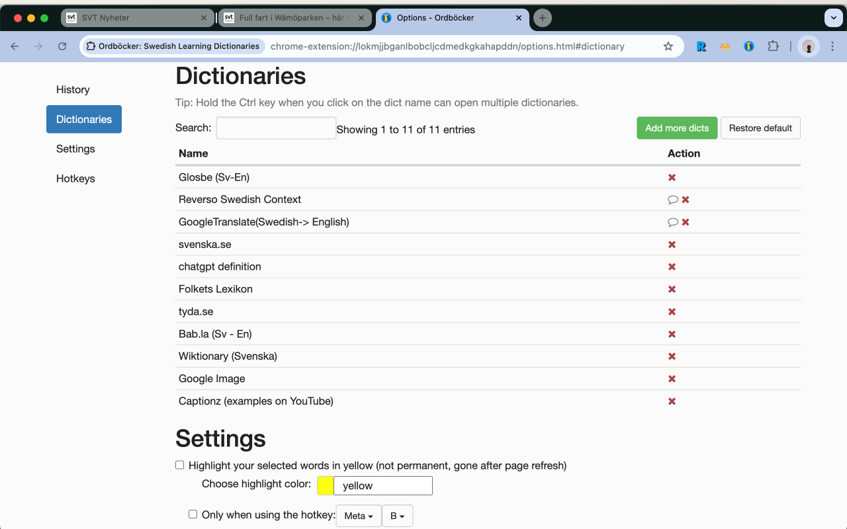Click the Captionz (examples on YouTube) name

pyautogui.click(x=256, y=401)
